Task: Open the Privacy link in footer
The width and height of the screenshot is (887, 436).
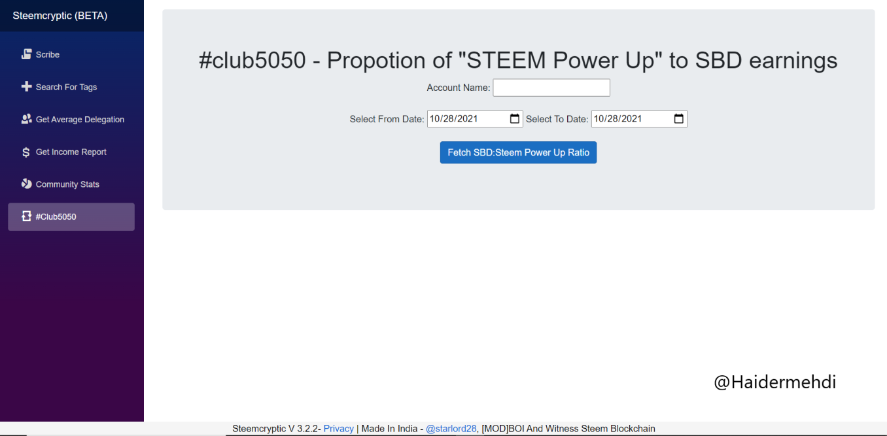Action: (339, 429)
